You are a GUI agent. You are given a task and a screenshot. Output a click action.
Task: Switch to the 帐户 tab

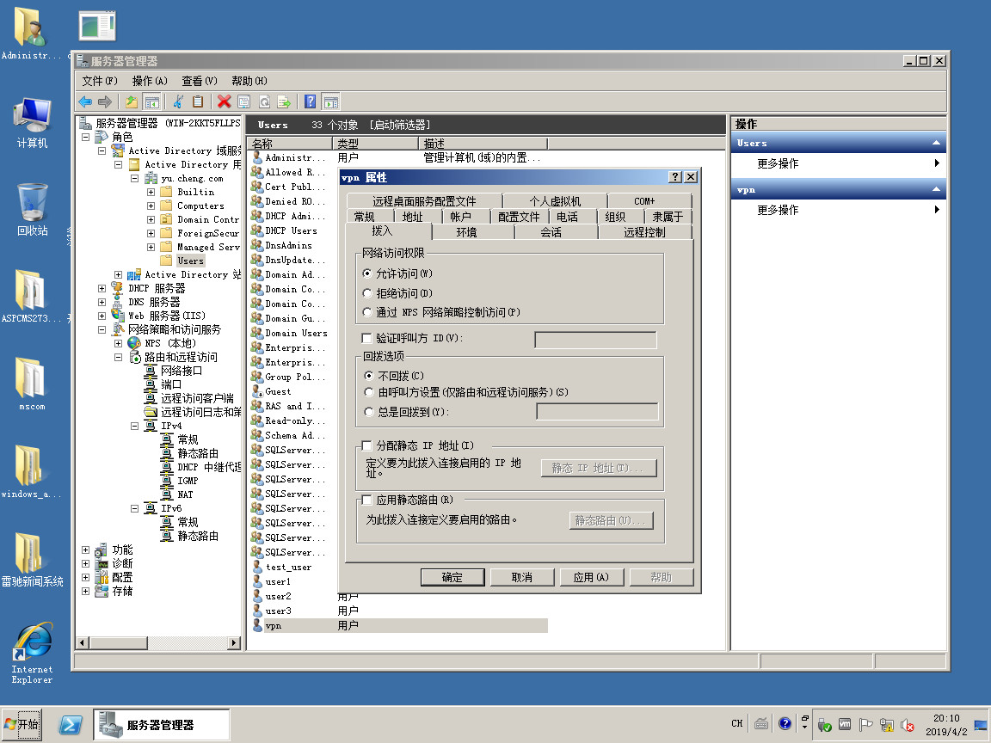(461, 217)
